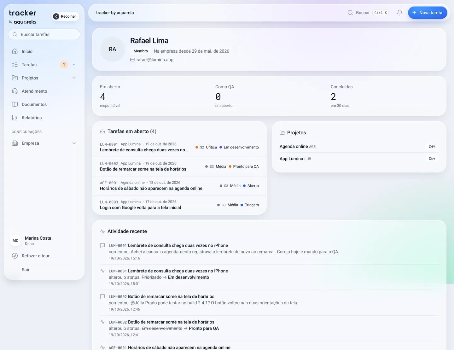The image size is (454, 350).
Task: Click Sair to log out
Action: 26,270
